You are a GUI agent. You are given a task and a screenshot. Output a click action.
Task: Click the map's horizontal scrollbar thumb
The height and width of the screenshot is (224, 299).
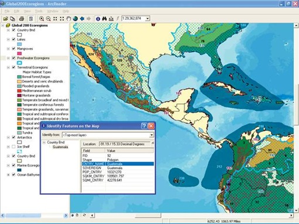148,215
